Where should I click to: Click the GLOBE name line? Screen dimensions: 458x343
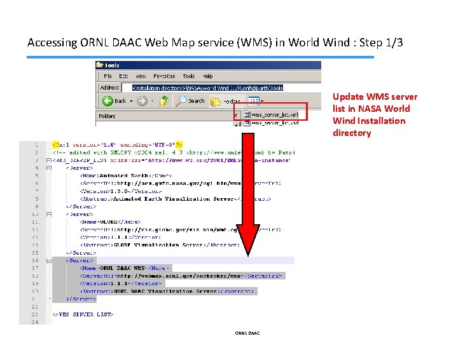(x=110, y=222)
